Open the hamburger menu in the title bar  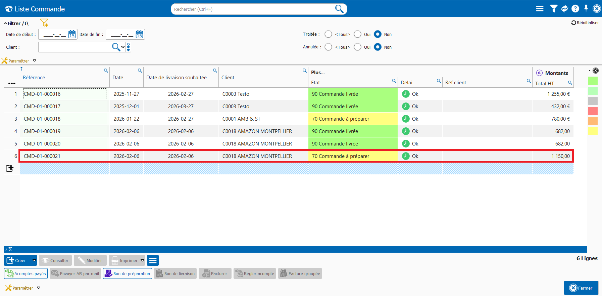pos(540,9)
